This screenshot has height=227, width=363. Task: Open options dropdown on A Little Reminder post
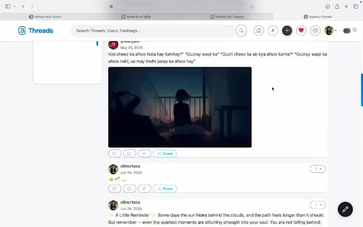click(318, 205)
